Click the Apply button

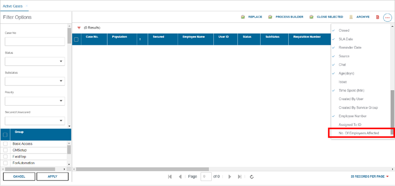[x=52, y=177]
